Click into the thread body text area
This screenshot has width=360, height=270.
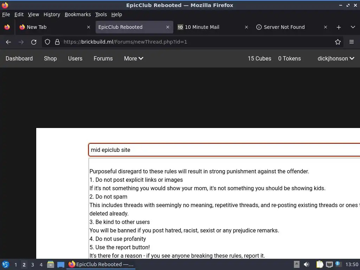click(224, 208)
